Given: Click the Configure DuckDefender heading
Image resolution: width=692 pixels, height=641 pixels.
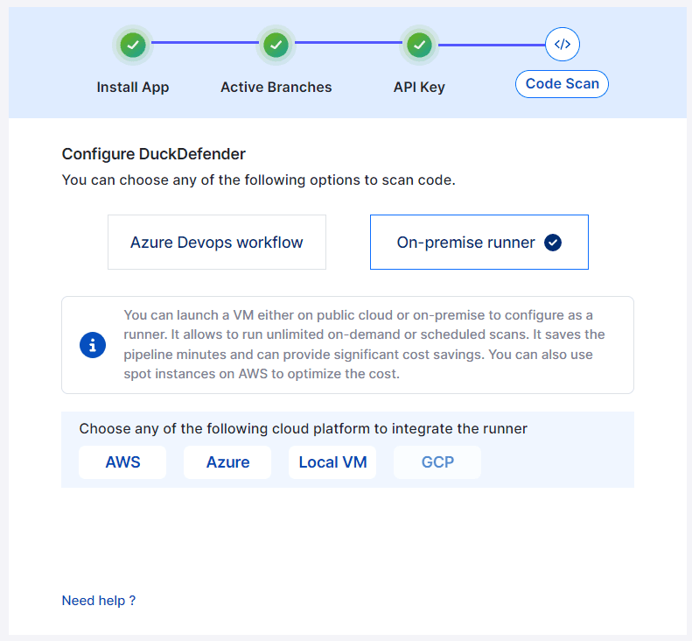Looking at the screenshot, I should coord(154,154).
